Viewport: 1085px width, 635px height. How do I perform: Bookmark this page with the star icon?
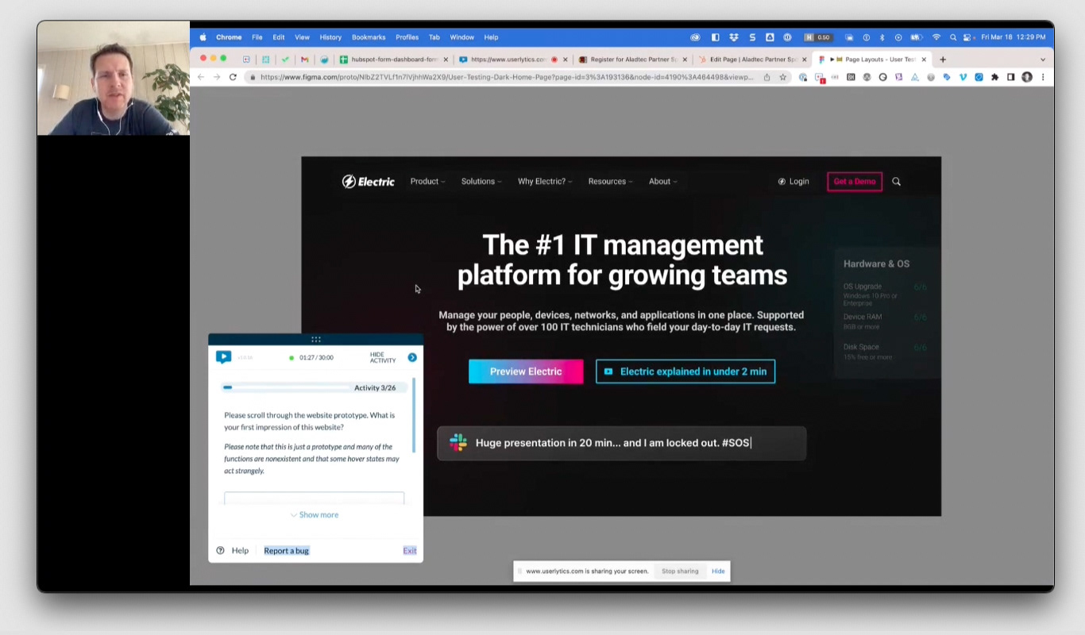[782, 77]
